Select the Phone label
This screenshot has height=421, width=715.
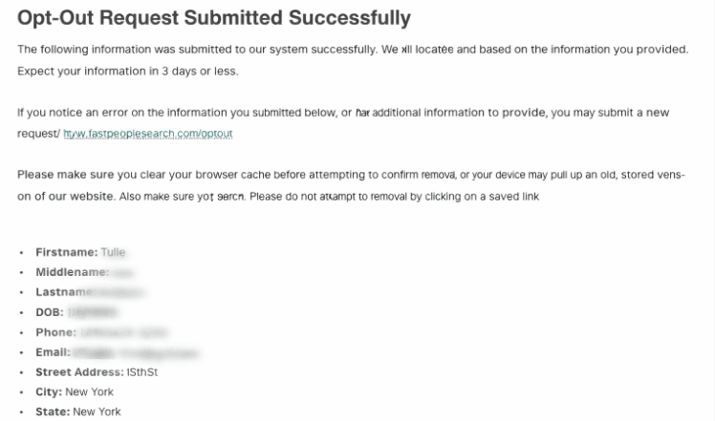[55, 332]
